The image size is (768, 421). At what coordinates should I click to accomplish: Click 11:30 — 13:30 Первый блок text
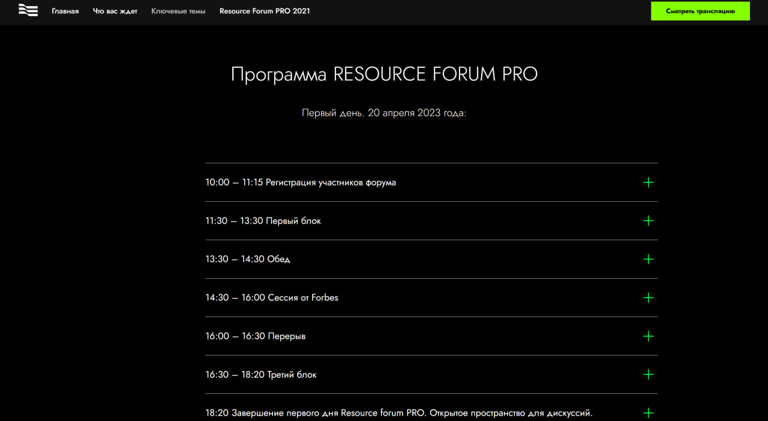(x=263, y=220)
